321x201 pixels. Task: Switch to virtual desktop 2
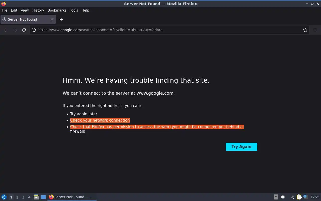point(17,197)
